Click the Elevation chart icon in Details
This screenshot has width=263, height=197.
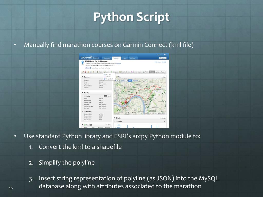[85, 112]
